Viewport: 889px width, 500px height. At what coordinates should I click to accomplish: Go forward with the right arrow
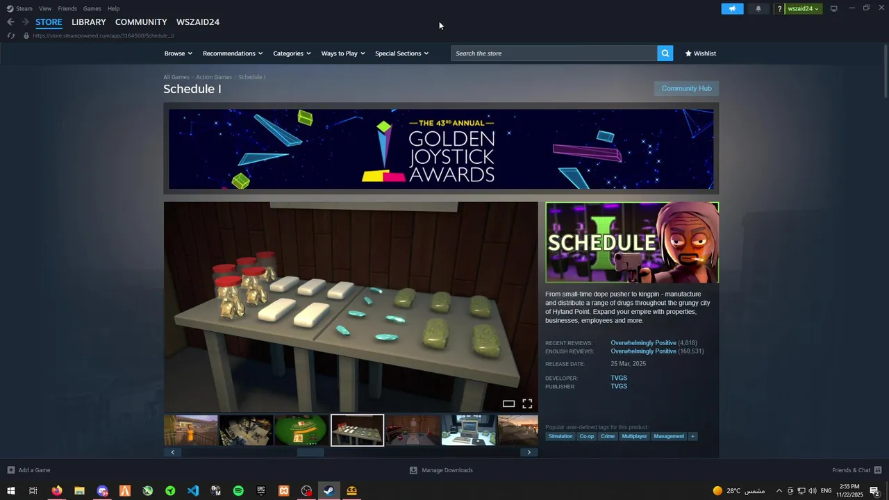click(25, 22)
